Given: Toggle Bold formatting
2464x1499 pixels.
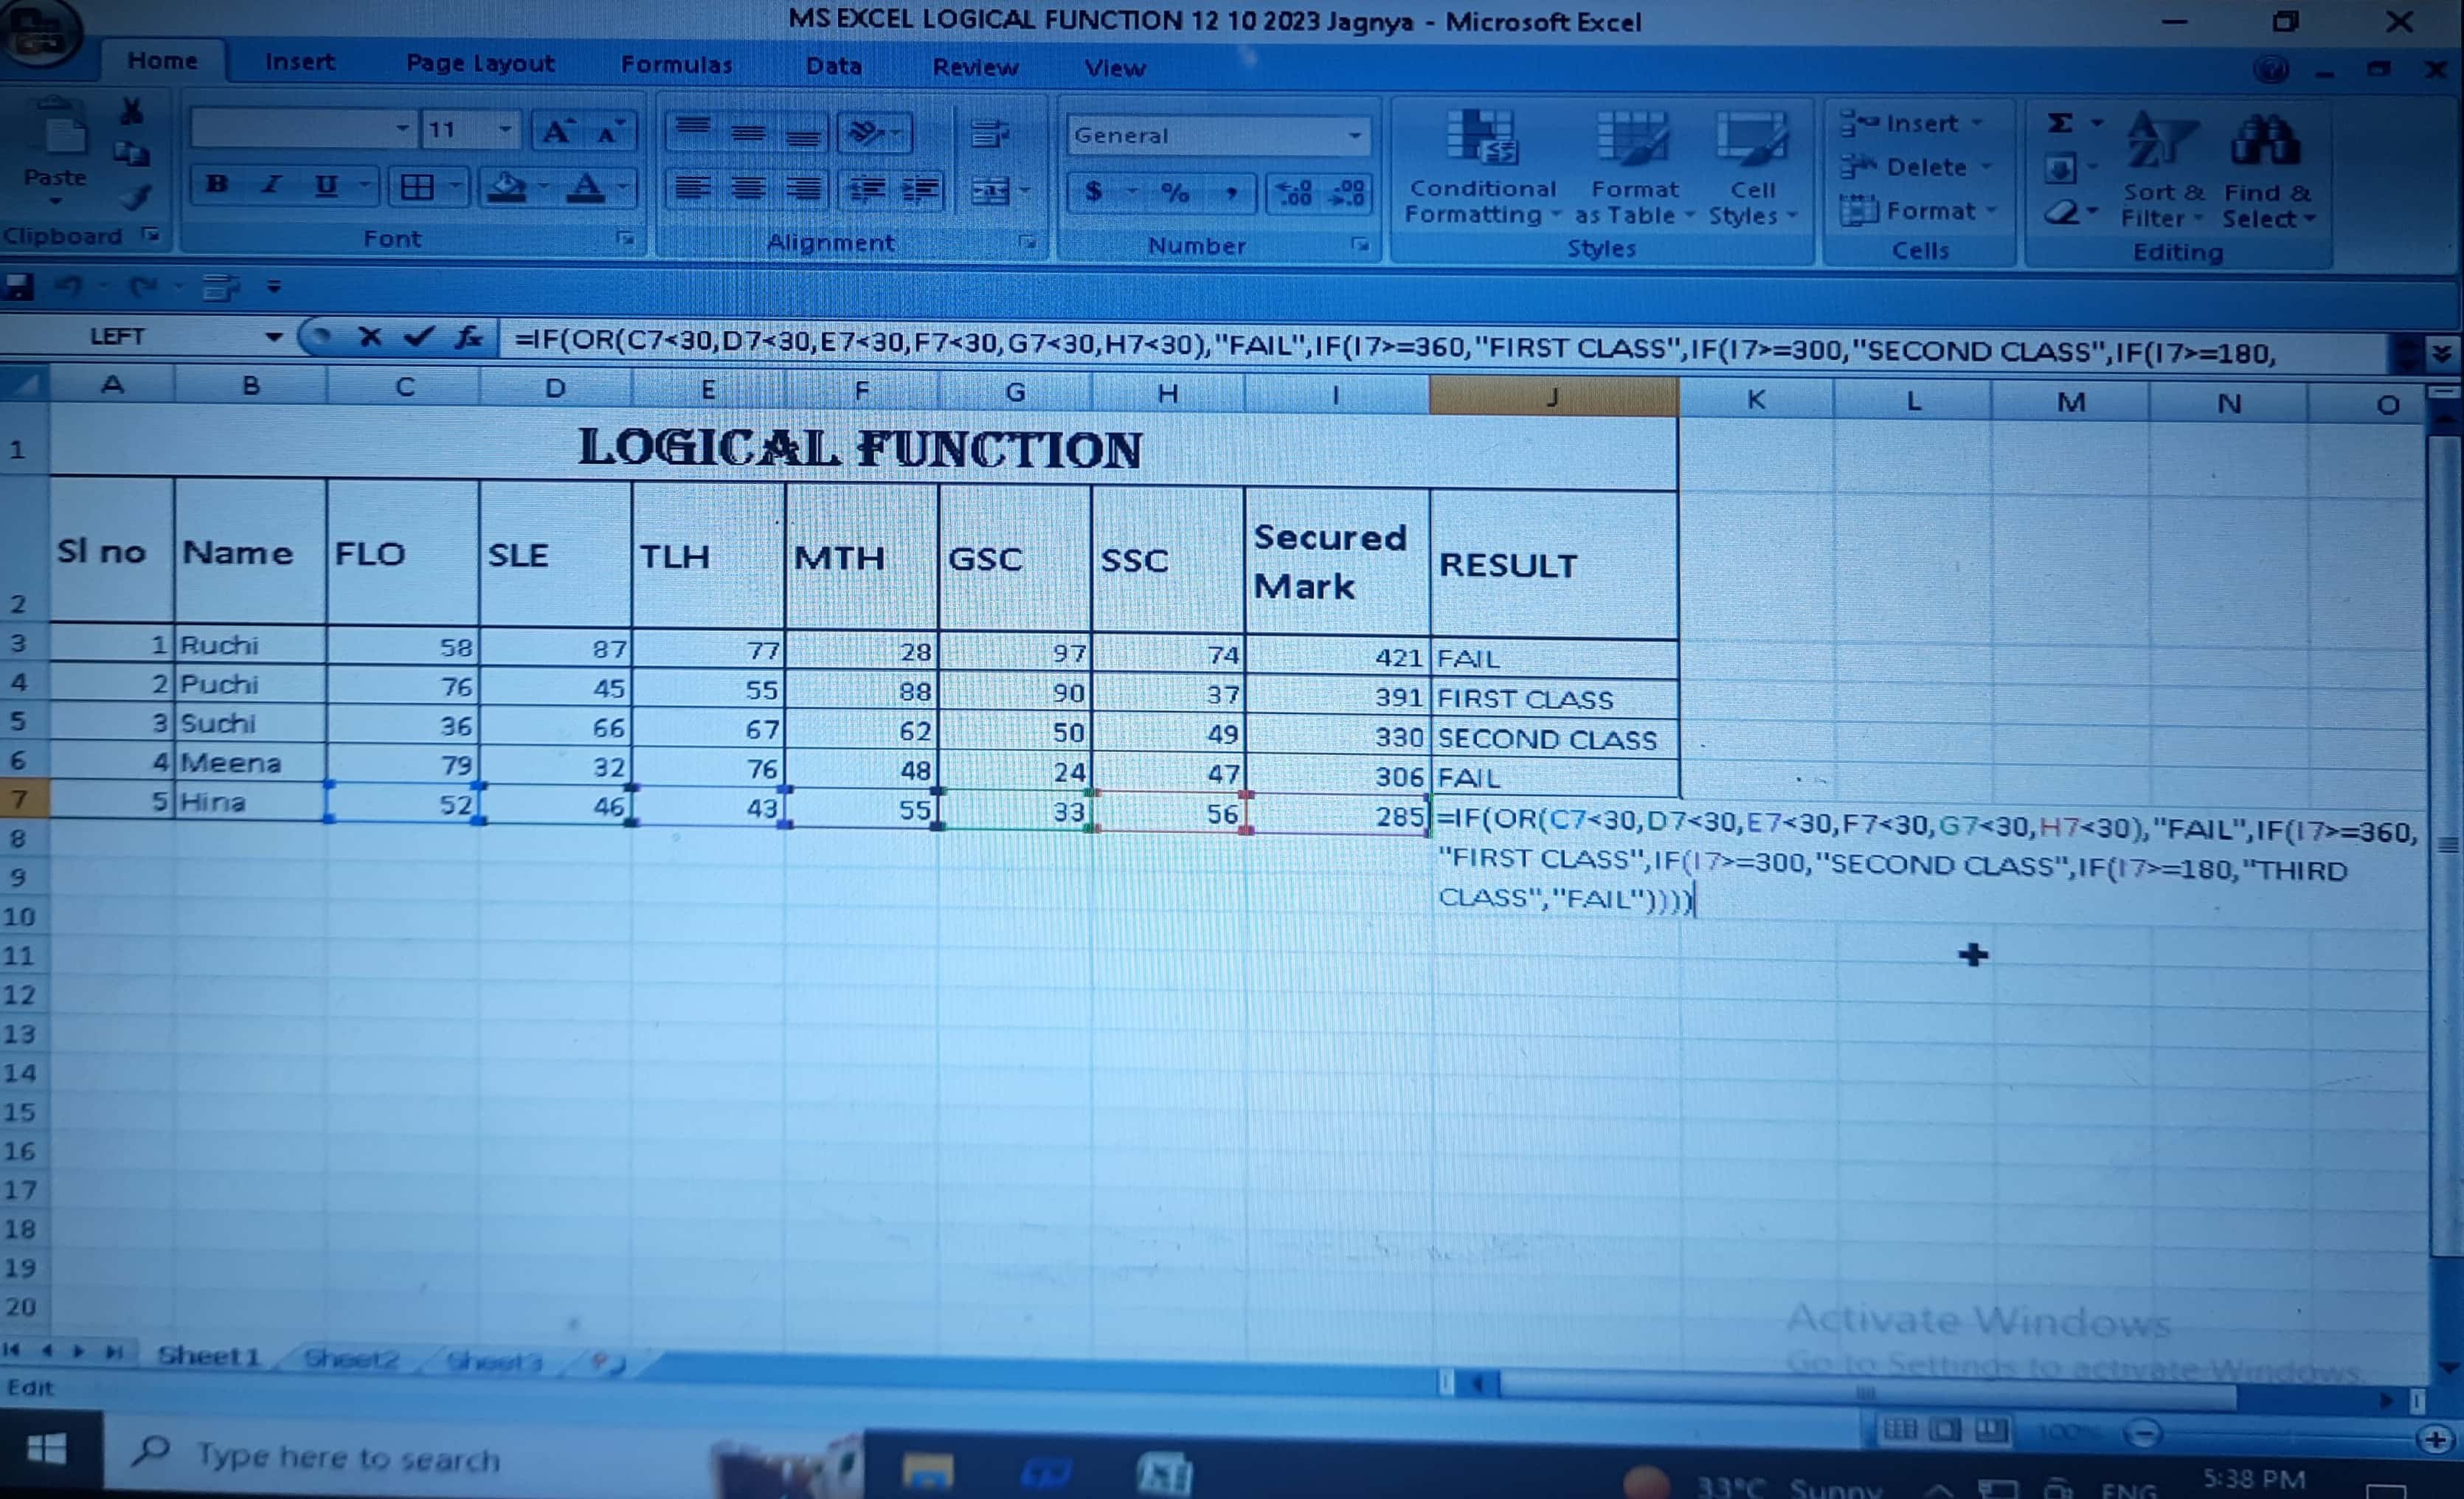Looking at the screenshot, I should click(217, 185).
